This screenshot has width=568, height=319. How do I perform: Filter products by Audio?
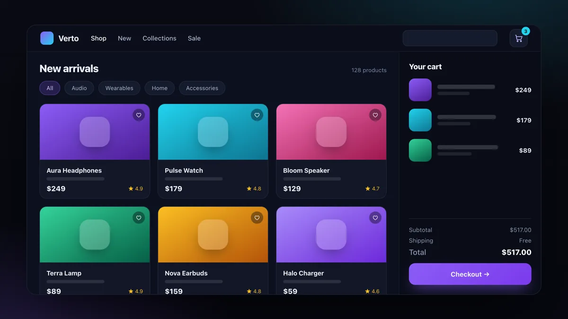79,88
